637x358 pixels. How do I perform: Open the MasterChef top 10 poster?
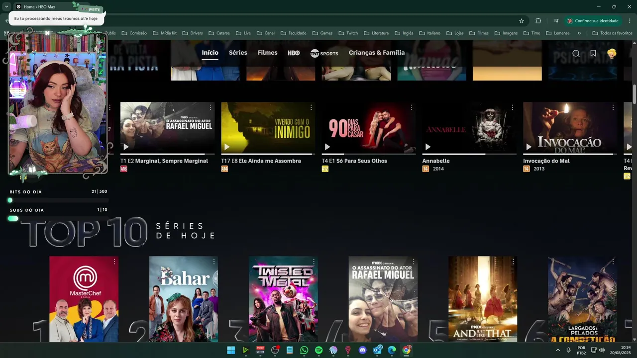tap(84, 299)
